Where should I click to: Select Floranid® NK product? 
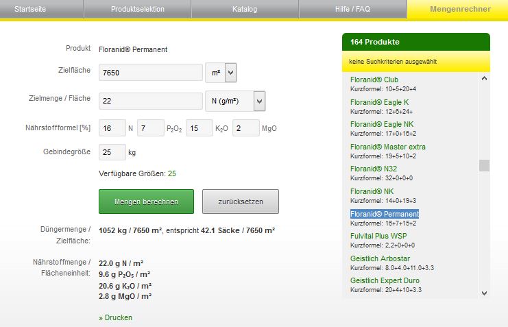pos(372,191)
